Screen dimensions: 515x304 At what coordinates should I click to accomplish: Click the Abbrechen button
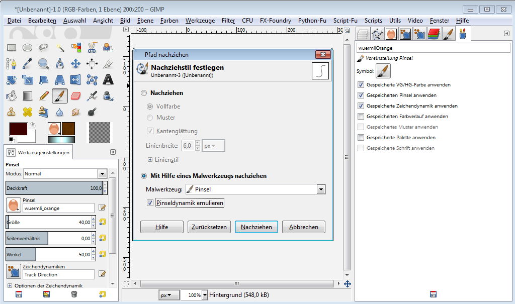point(303,227)
